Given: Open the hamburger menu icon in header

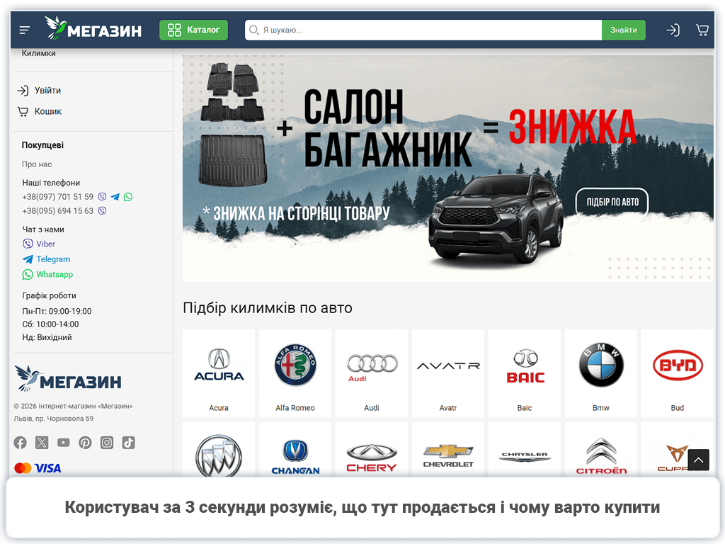Looking at the screenshot, I should coord(25,30).
